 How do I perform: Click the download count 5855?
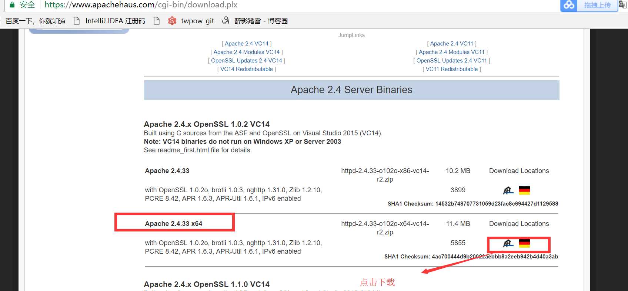458,243
